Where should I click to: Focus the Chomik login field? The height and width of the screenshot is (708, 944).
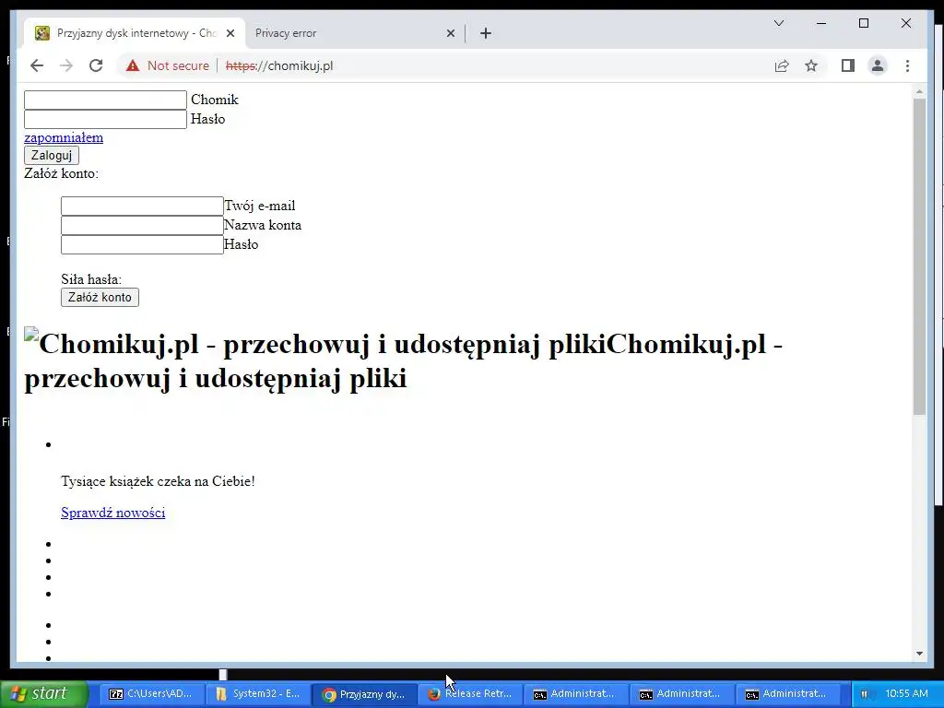tap(105, 100)
